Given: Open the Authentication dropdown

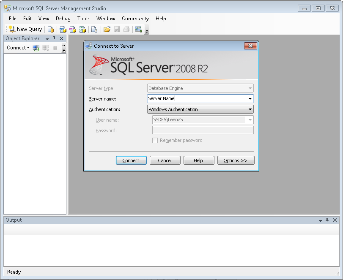Looking at the screenshot, I should pos(200,109).
